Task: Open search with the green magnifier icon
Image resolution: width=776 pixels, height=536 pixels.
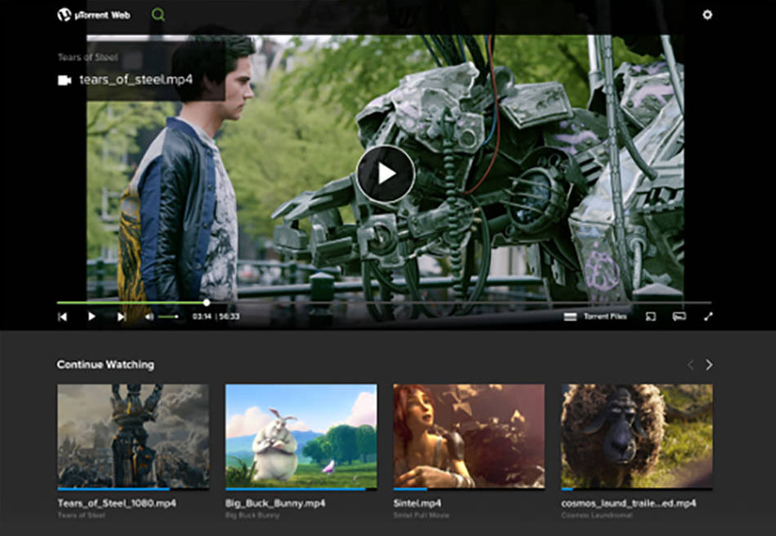Action: [x=158, y=15]
